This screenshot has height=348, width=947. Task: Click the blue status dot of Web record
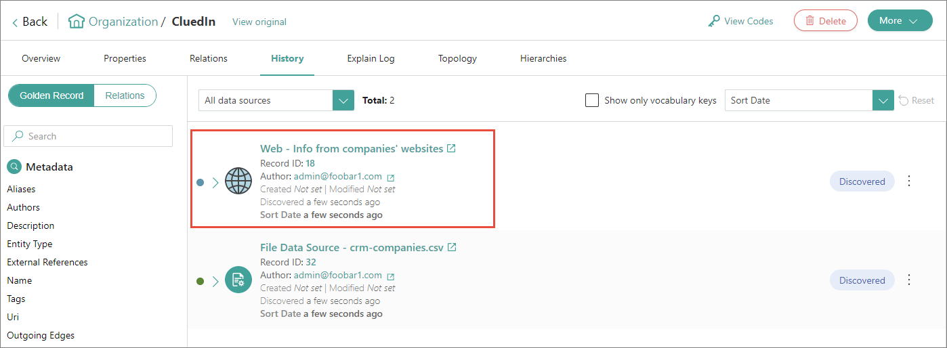tap(200, 182)
